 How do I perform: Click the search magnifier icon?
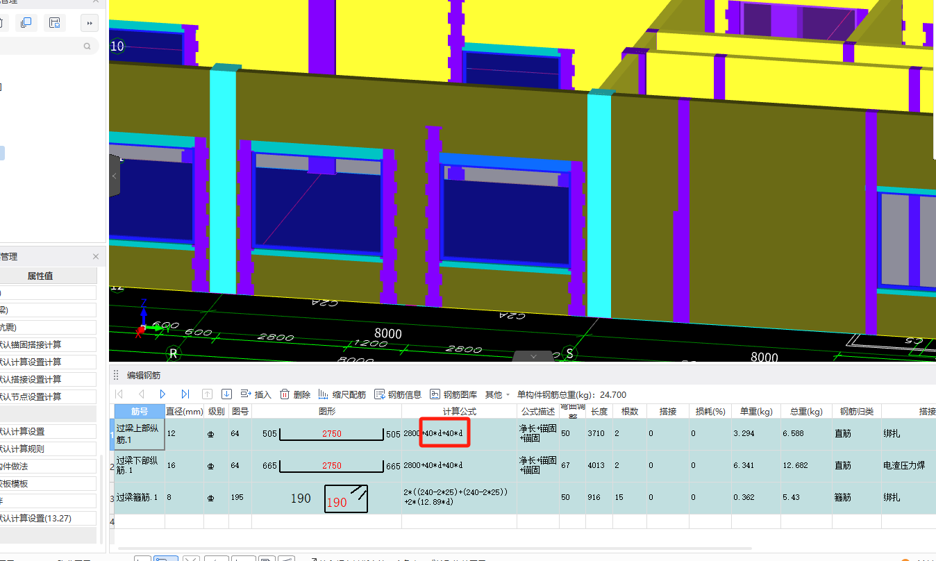coord(87,47)
